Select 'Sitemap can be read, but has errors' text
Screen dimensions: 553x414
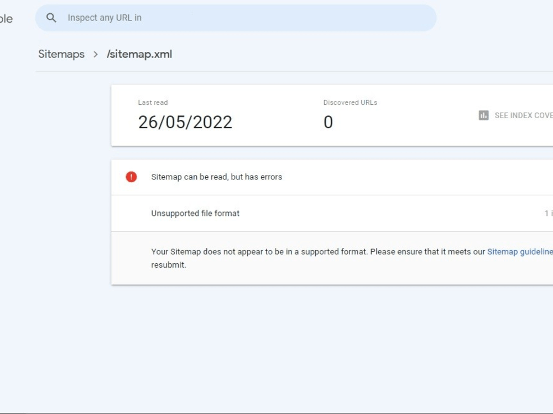pyautogui.click(x=217, y=177)
